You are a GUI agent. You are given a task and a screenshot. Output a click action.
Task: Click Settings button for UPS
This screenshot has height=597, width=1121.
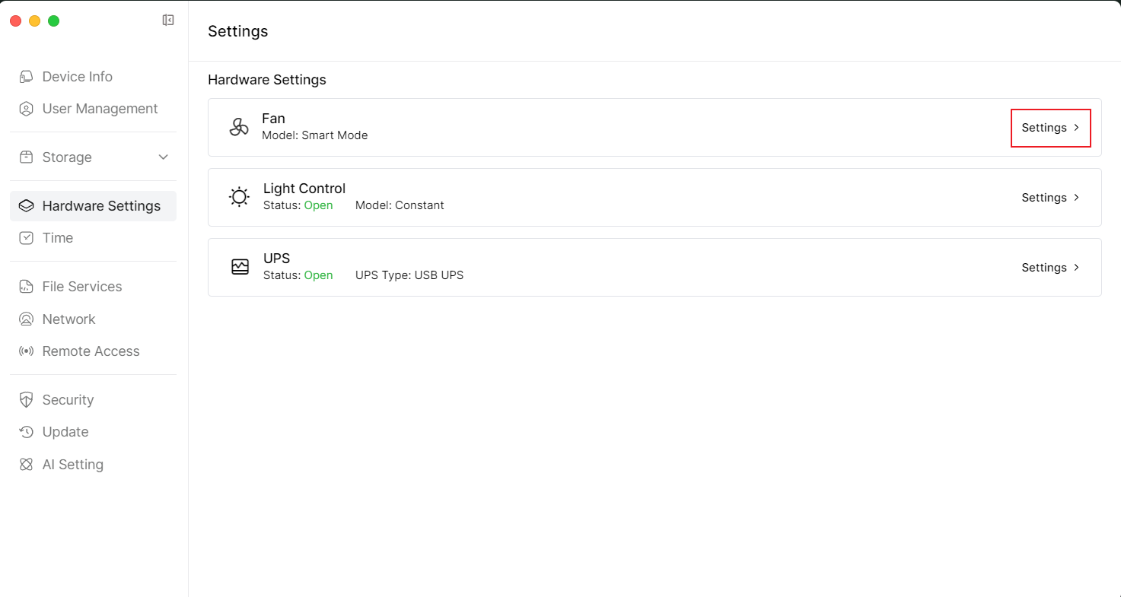click(x=1044, y=268)
